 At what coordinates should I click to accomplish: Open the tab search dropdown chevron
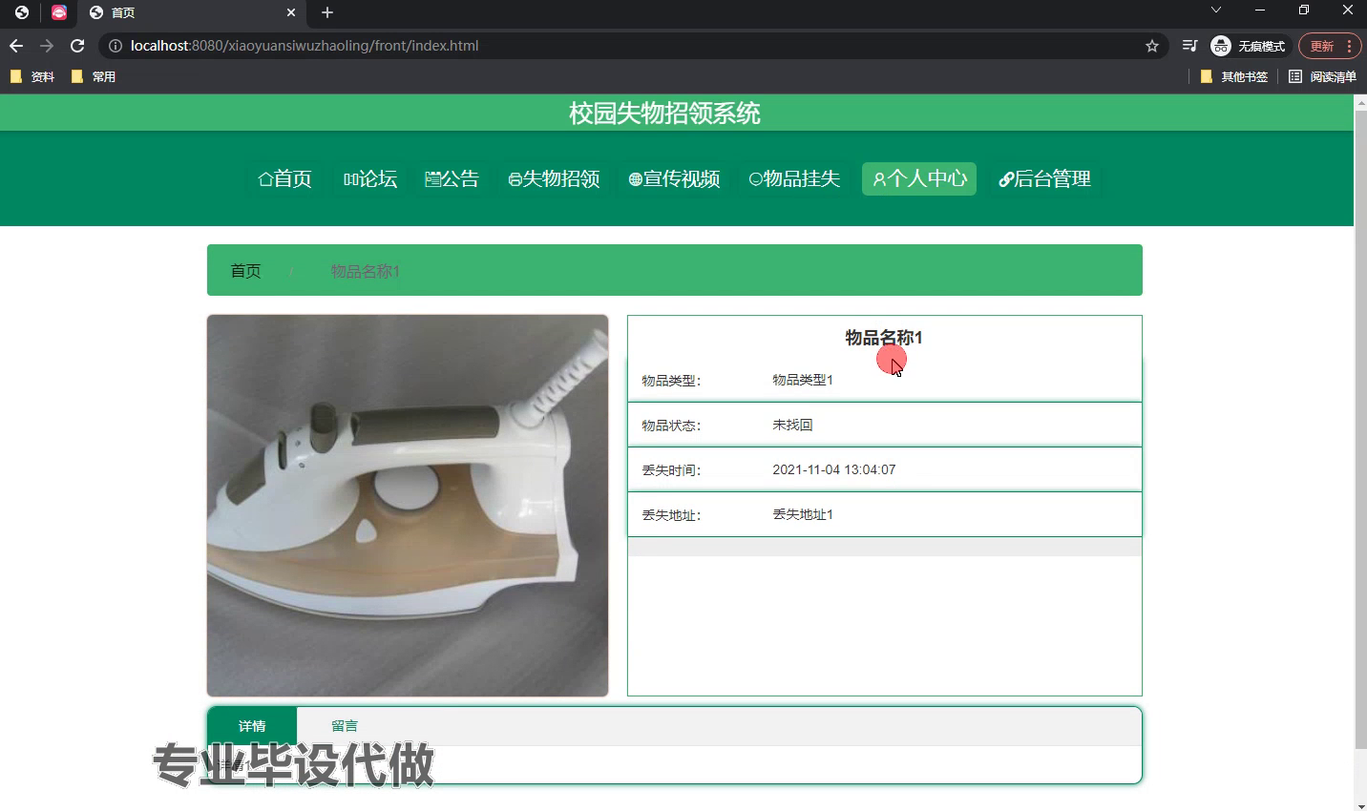(1215, 10)
